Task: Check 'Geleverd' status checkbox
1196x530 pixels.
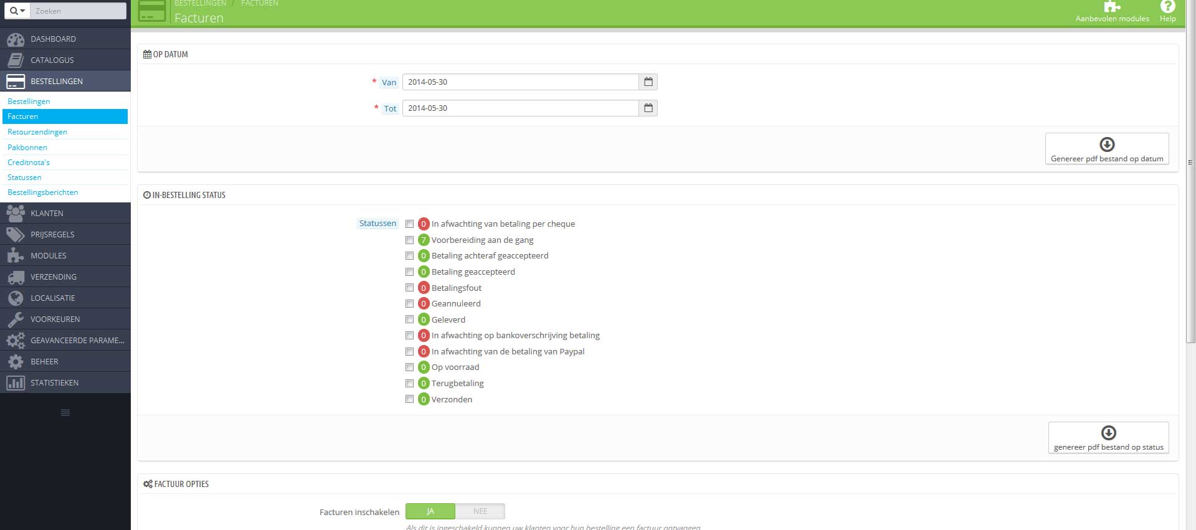Action: (409, 319)
